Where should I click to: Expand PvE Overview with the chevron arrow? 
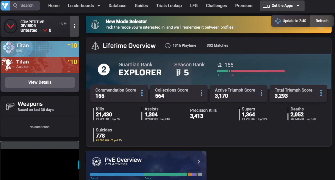pyautogui.click(x=199, y=162)
